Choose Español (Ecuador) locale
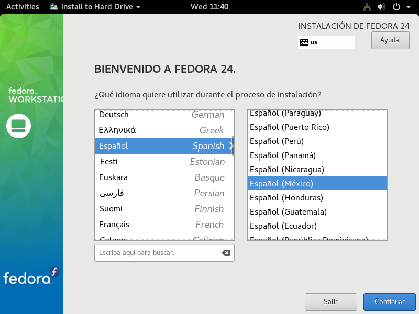419x314 pixels. (317, 226)
